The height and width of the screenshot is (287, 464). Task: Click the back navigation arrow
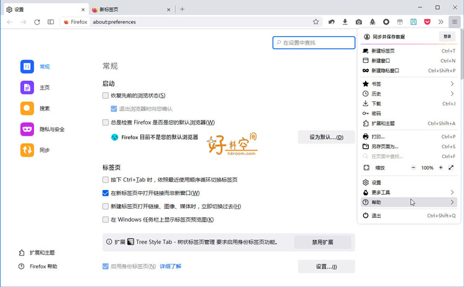tap(10, 22)
